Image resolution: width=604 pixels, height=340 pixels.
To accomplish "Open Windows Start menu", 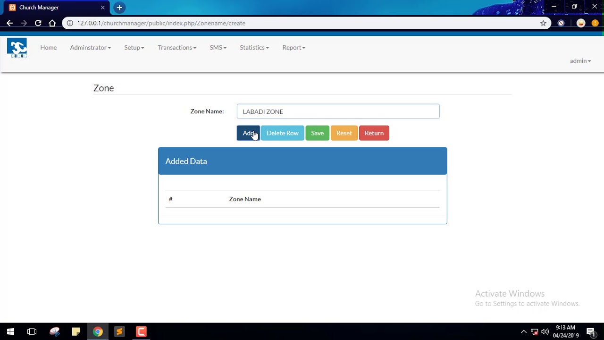I will pyautogui.click(x=10, y=331).
